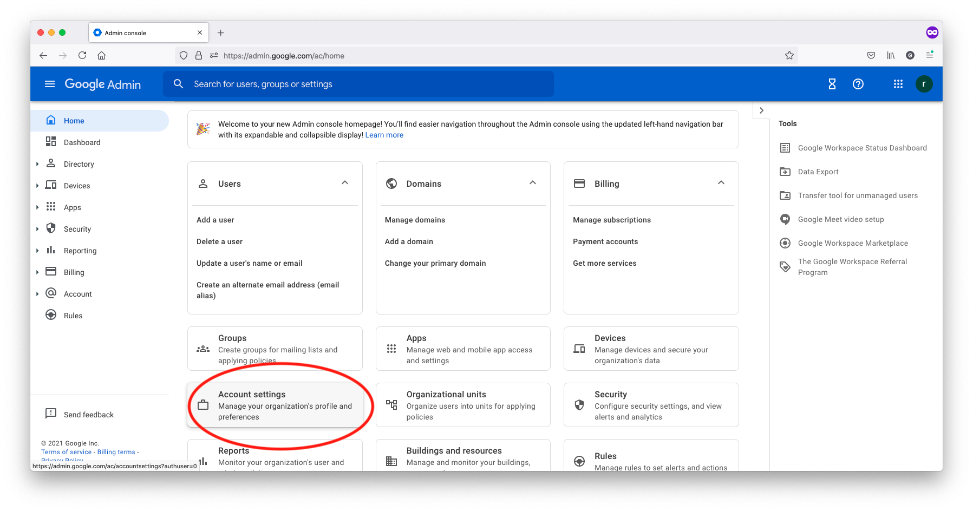Click the Data Export icon

click(x=785, y=172)
